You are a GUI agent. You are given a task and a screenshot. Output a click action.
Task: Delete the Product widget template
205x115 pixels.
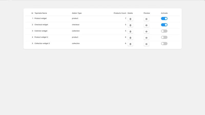[130, 19]
